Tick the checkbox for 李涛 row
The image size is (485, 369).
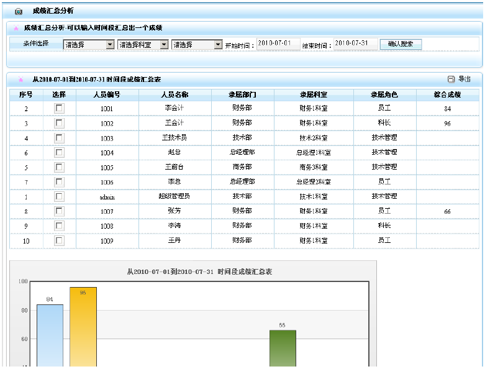tap(59, 225)
